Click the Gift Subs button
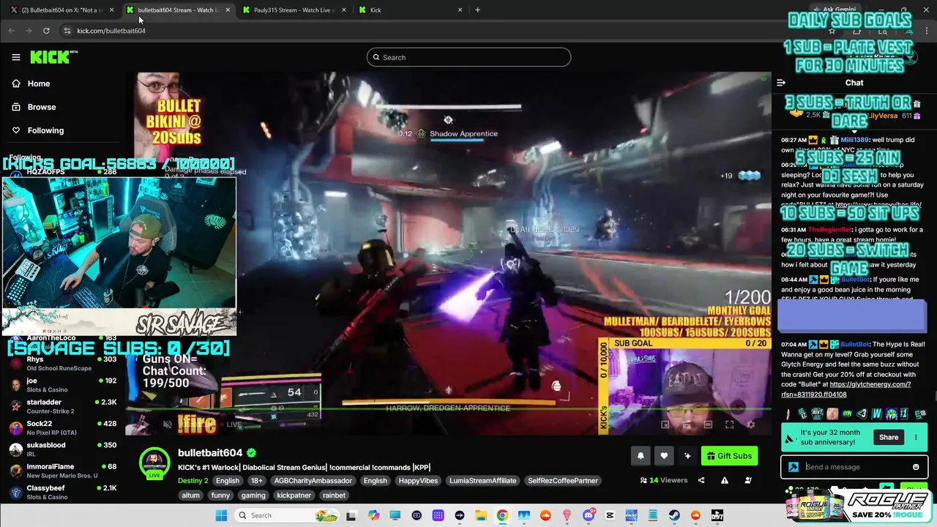The width and height of the screenshot is (937, 527). click(x=729, y=456)
